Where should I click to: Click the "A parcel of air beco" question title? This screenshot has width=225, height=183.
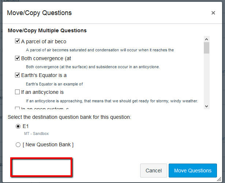point(44,41)
